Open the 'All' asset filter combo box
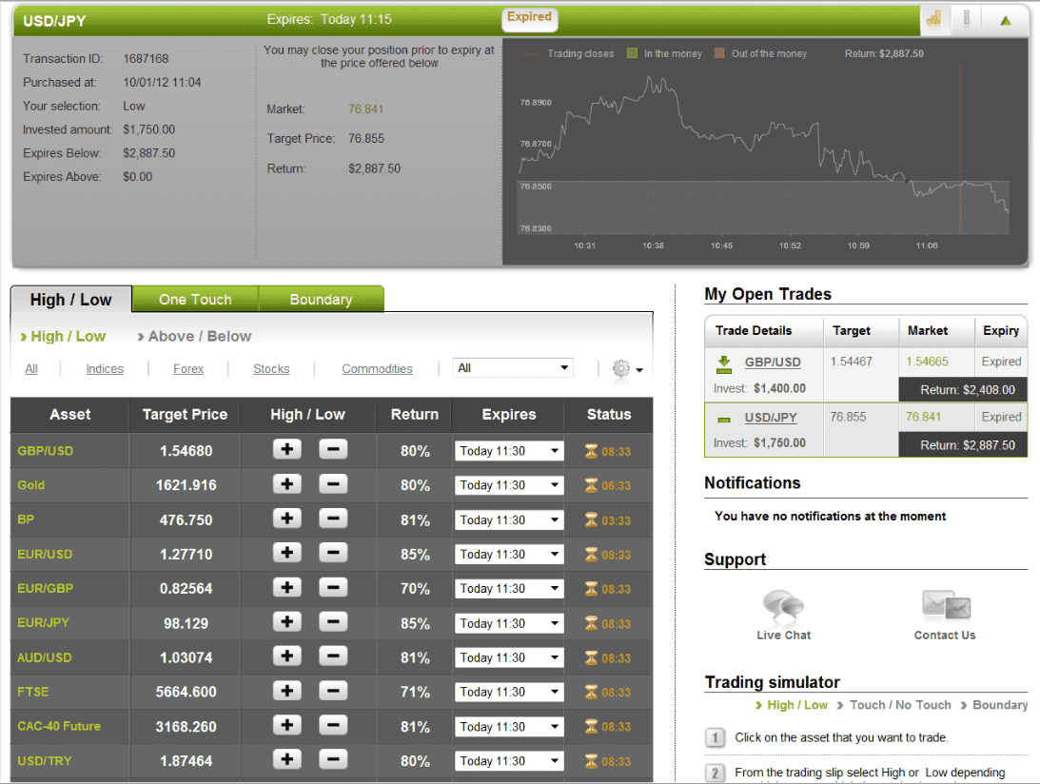This screenshot has width=1040, height=784. click(513, 367)
